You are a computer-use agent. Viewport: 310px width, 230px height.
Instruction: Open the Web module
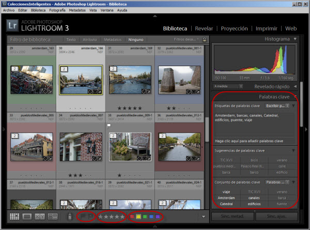[291, 28]
